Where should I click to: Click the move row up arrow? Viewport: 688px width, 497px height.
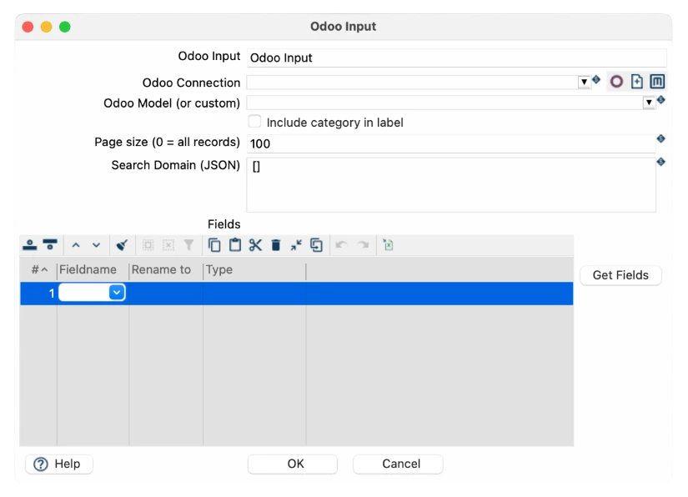tap(76, 245)
